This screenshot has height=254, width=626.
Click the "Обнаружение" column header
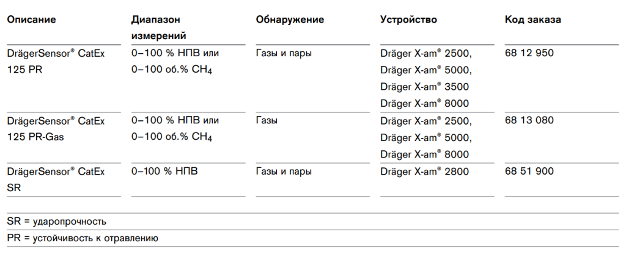coord(290,20)
